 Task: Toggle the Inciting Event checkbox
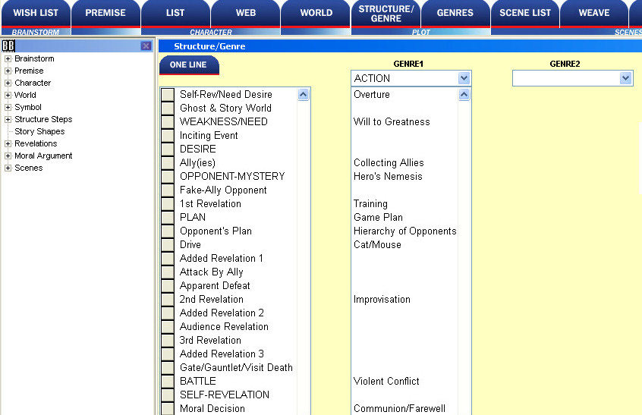coord(168,136)
